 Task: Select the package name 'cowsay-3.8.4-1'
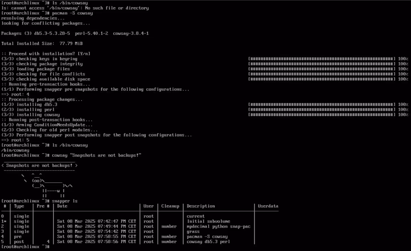tap(131, 33)
